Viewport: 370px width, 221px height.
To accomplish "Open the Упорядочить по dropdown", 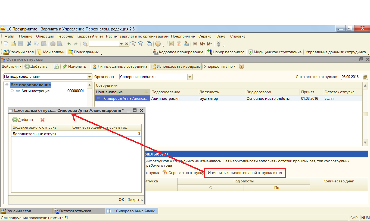I will coord(220,66).
